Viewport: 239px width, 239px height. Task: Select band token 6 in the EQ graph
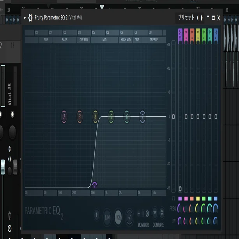point(127,117)
